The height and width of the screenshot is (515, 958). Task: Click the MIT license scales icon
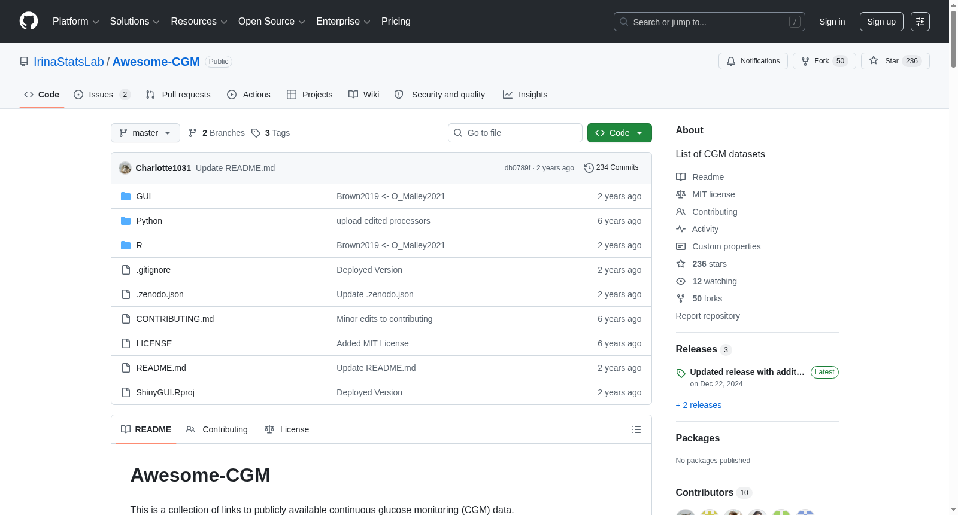[x=681, y=194]
